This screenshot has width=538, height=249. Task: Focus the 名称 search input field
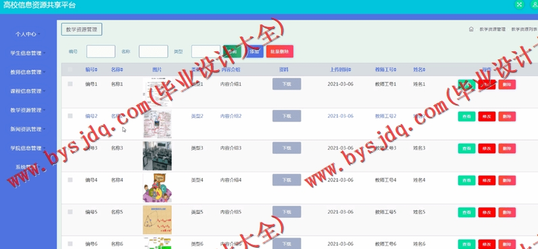[x=153, y=51]
